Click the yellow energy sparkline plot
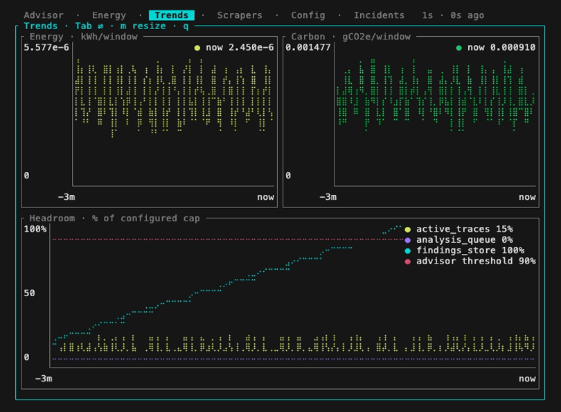Image resolution: width=561 pixels, height=412 pixels. [174, 98]
